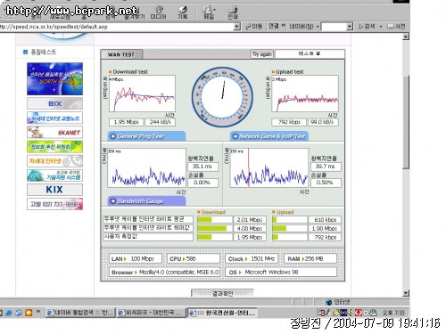This screenshot has height=334, width=446.
Task: Click the Media (미디어) toolbar icon
Action: click(158, 12)
